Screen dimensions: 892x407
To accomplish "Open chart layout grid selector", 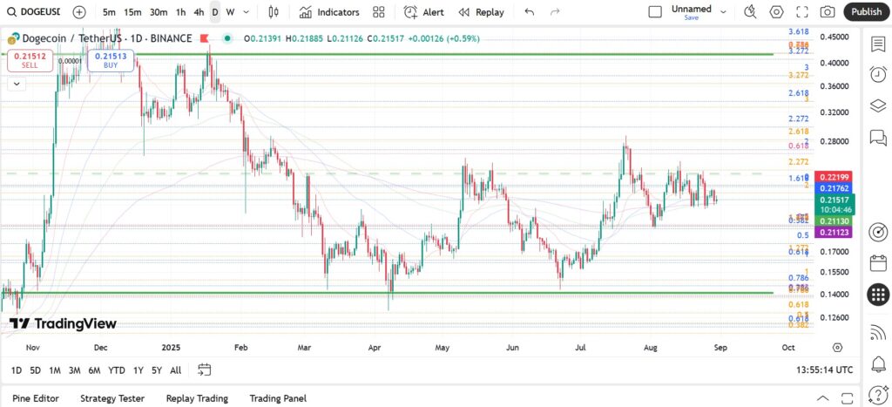I will pyautogui.click(x=379, y=12).
